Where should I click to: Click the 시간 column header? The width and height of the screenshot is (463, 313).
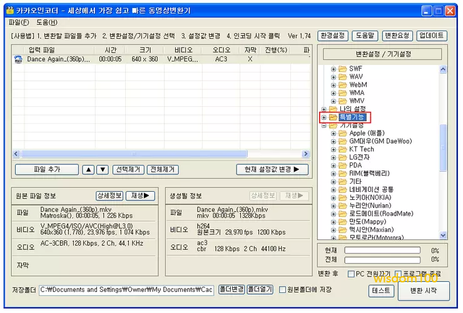tap(110, 50)
